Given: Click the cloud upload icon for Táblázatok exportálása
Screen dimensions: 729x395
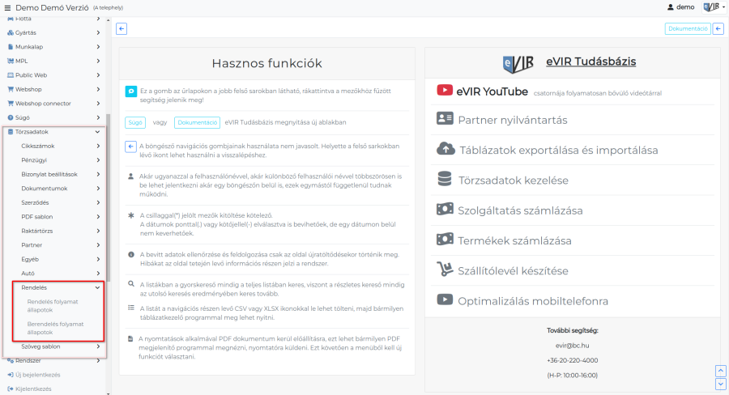Looking at the screenshot, I should click(x=444, y=149).
